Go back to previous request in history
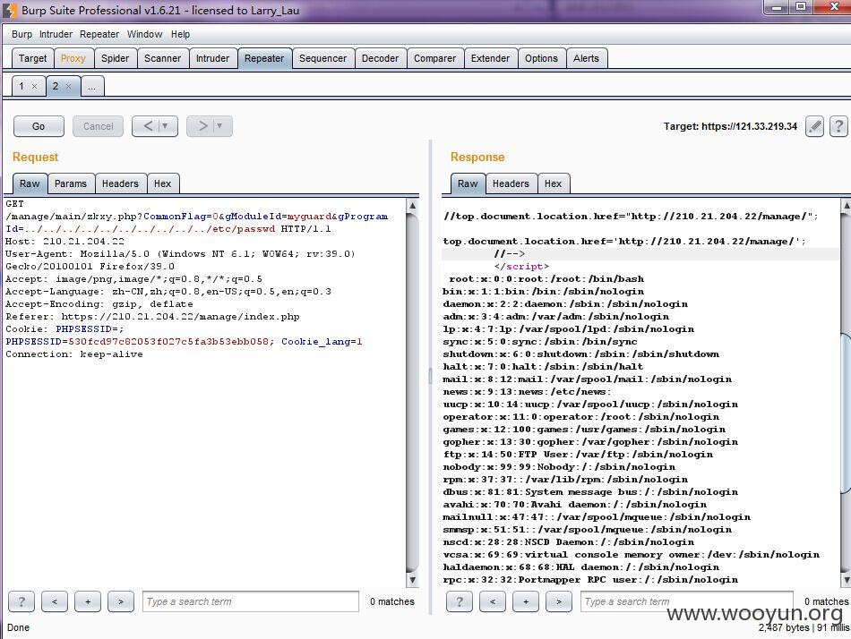 pos(148,126)
